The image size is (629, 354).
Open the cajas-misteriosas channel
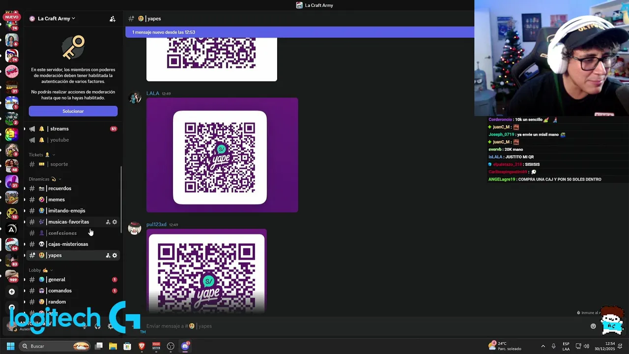pos(73,244)
